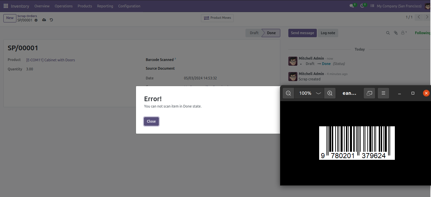Expand the 100% zoom level dropdown
The image size is (431, 197).
pos(318,93)
